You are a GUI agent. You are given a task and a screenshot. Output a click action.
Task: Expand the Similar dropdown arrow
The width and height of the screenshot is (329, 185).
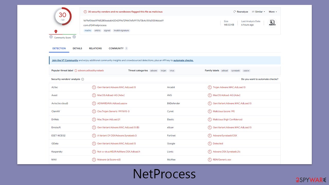[x=264, y=12]
